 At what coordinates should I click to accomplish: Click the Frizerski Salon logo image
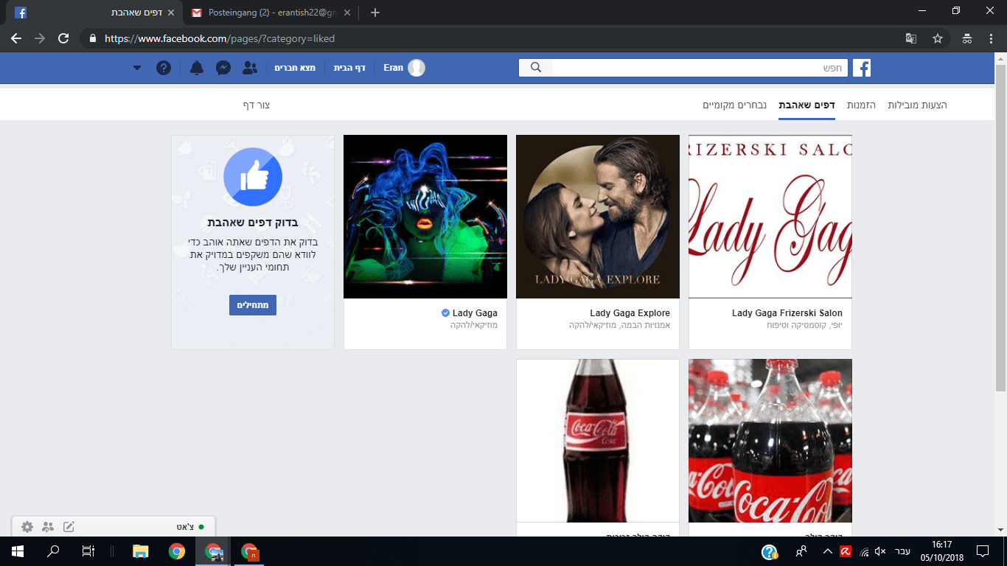point(770,217)
